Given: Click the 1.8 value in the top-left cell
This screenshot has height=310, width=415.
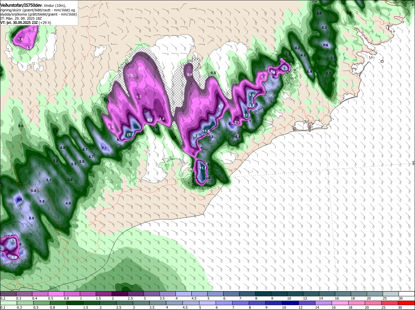Looking at the screenshot, I should [20, 39].
